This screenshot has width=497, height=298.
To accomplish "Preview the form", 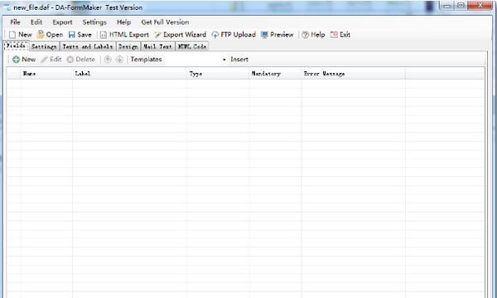I will click(265, 35).
